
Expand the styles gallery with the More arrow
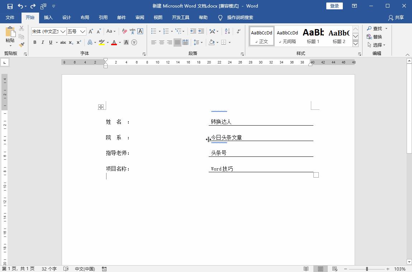pyautogui.click(x=356, y=44)
